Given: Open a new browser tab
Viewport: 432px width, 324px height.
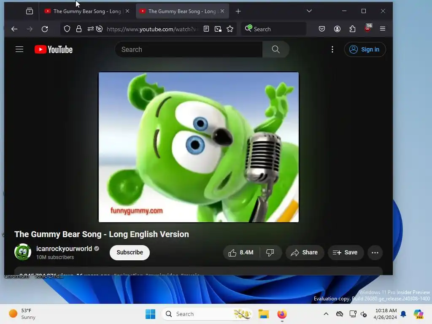Looking at the screenshot, I should pos(238,11).
